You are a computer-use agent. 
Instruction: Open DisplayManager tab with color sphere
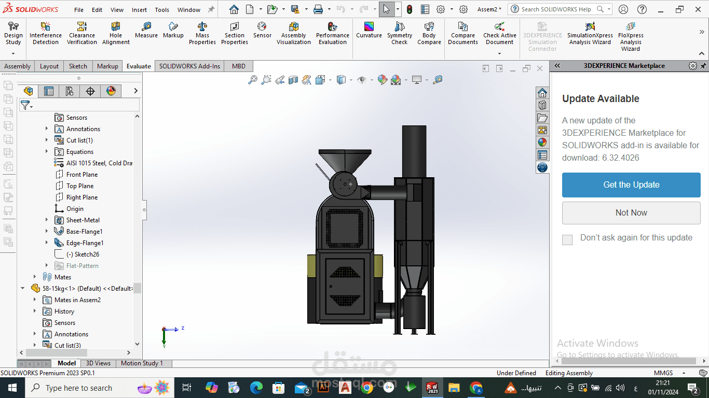coord(111,91)
